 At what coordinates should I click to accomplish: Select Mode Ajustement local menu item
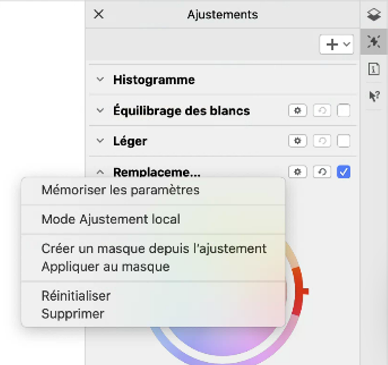coord(111,219)
